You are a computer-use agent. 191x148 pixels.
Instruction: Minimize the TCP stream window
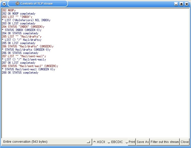coord(176,4)
